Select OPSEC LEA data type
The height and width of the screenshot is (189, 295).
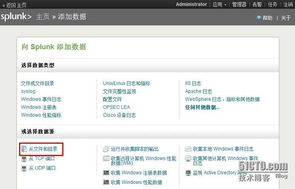click(116, 107)
